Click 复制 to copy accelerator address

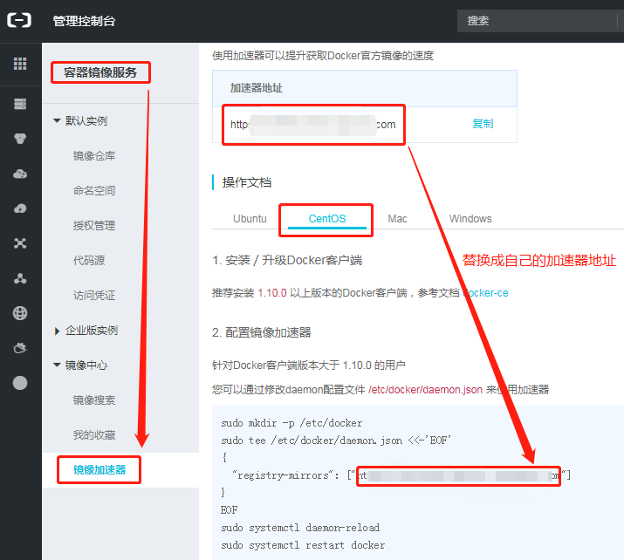click(x=483, y=124)
